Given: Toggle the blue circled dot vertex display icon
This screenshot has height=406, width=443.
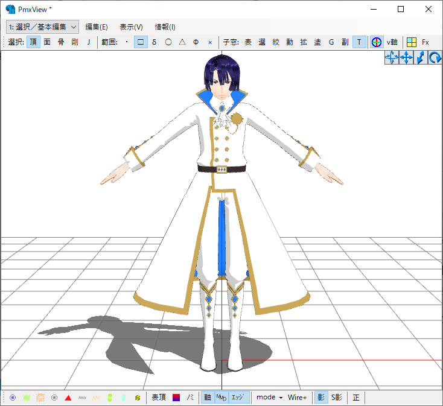Looking at the screenshot, I should coord(13,398).
